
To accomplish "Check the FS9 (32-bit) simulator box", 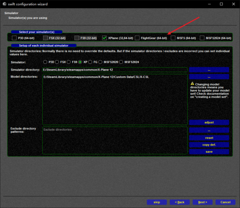I will (x=77, y=38).
